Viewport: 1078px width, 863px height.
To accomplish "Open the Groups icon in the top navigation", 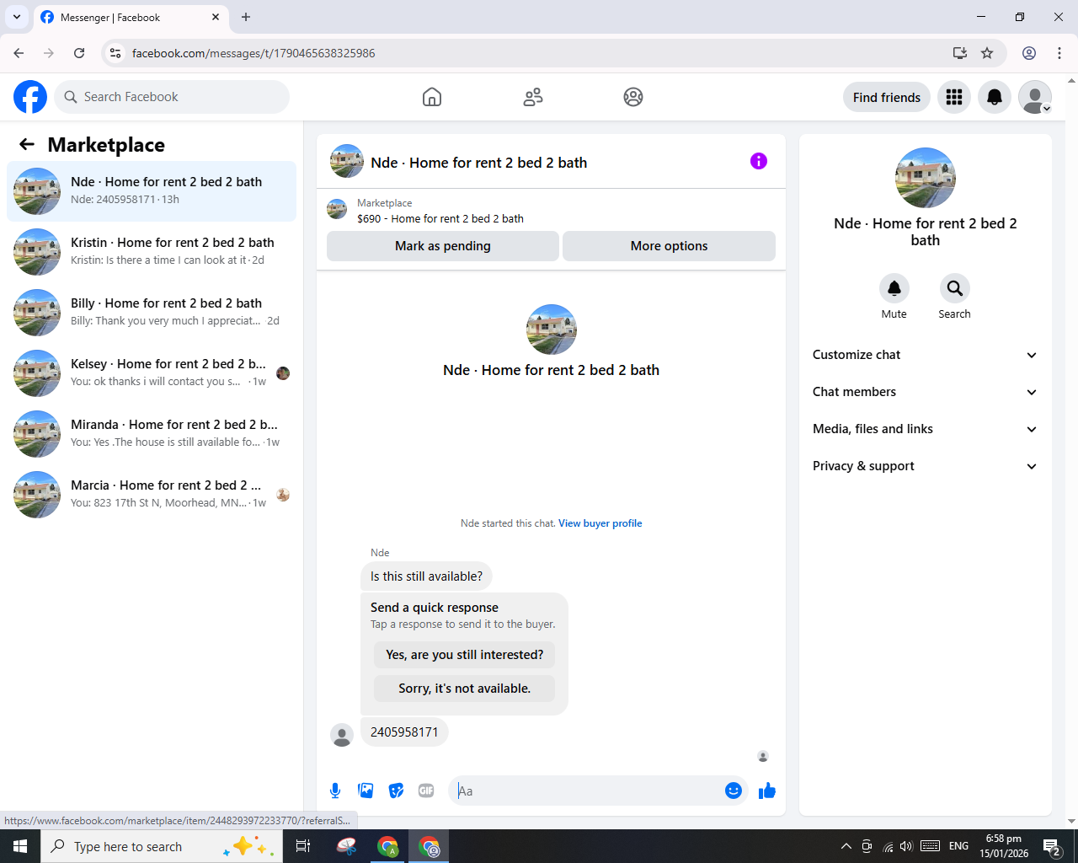I will click(x=633, y=97).
